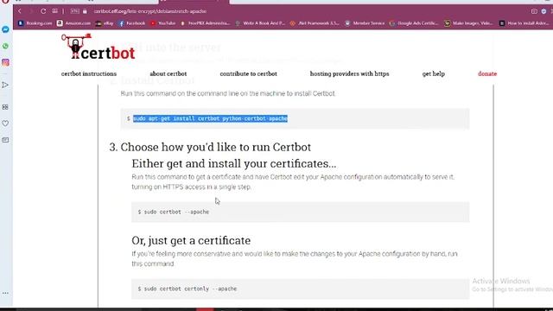Open the heart bookmarks icon in the sidebar
Screen dimensions: 553x311
click(5, 124)
